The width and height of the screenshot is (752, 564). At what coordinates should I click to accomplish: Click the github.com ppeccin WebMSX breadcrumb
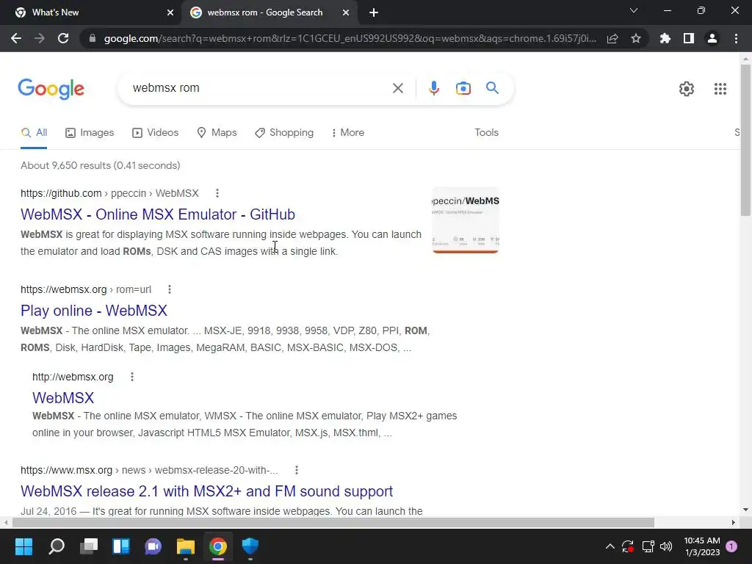tap(109, 193)
